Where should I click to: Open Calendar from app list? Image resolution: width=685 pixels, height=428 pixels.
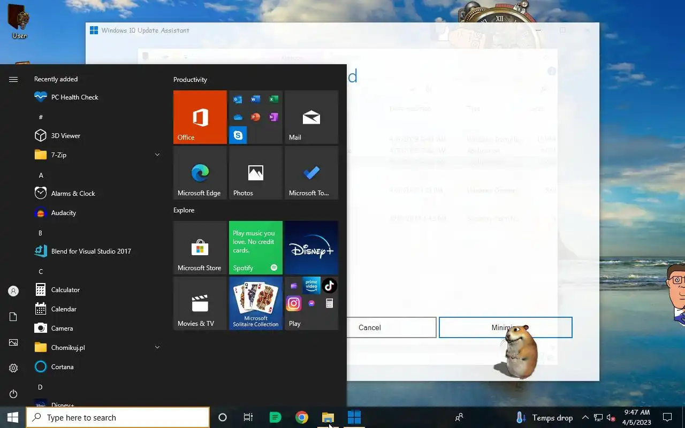point(96,309)
